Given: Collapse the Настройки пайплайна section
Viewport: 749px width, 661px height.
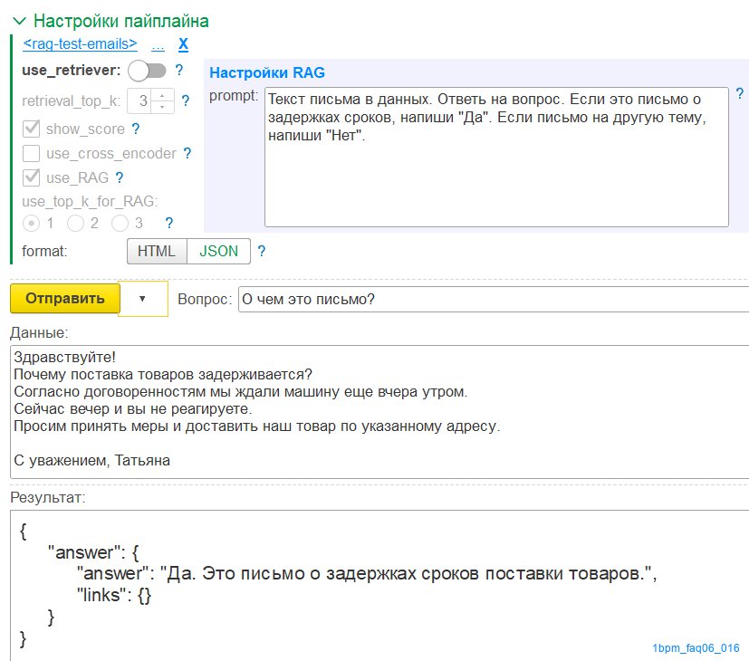Looking at the screenshot, I should coord(18,20).
